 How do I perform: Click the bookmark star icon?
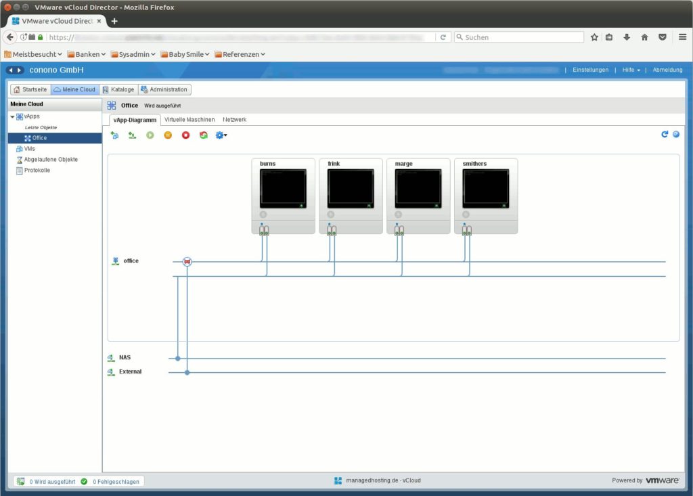(x=594, y=37)
